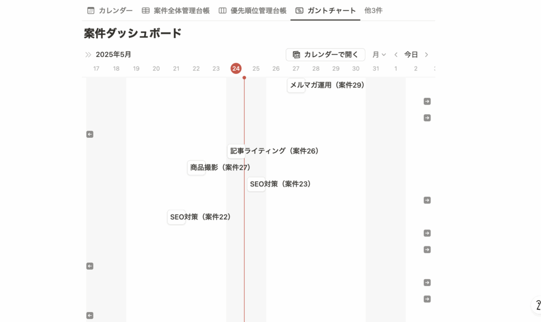Open the メルマガ運用（案件29）timeline item
541x322 pixels.
click(x=327, y=85)
